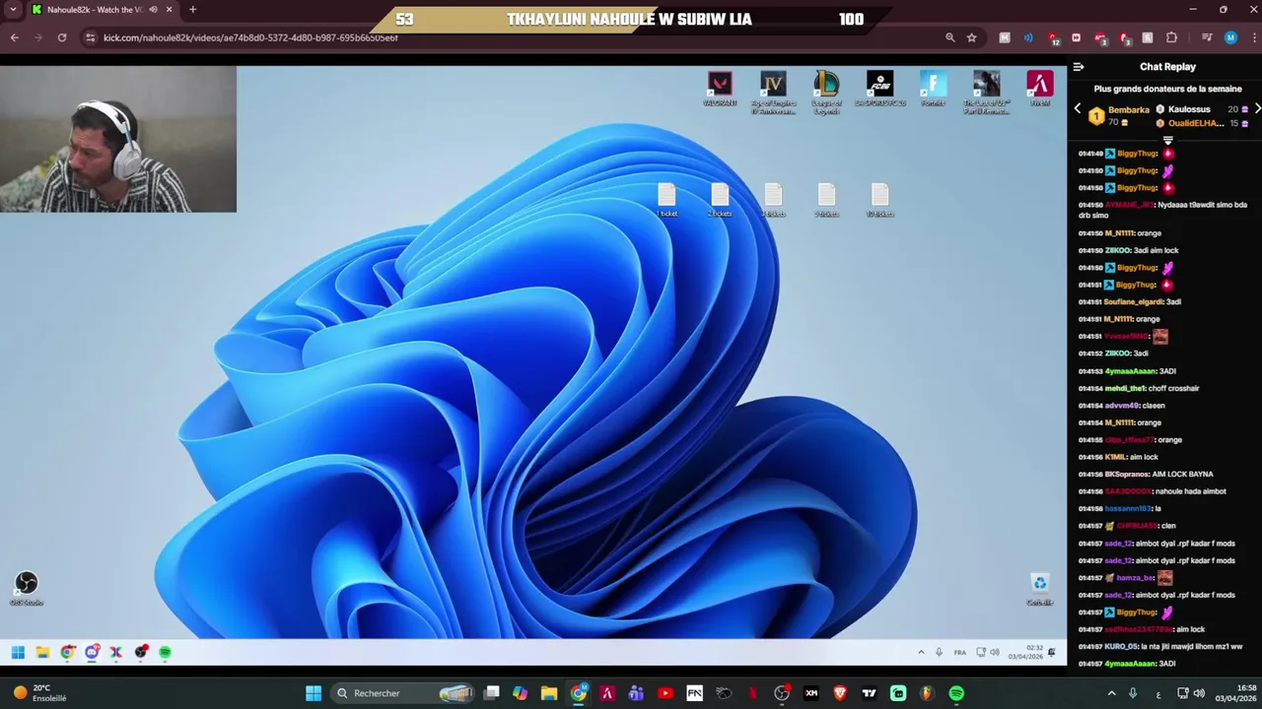Click The Last of Us Part II shortcut
Image resolution: width=1262 pixels, height=709 pixels.
(986, 93)
